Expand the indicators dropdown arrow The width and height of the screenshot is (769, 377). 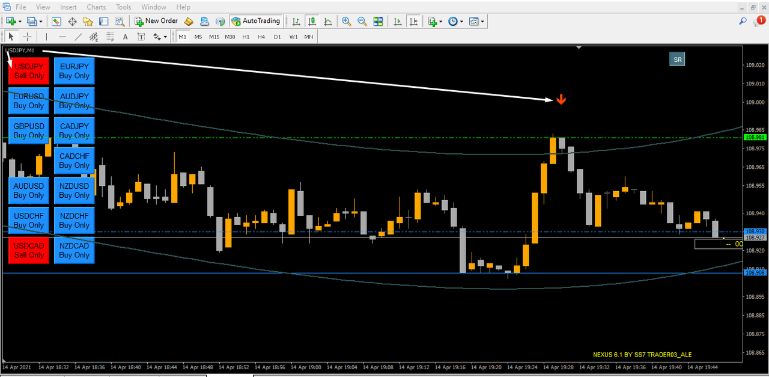click(x=442, y=21)
